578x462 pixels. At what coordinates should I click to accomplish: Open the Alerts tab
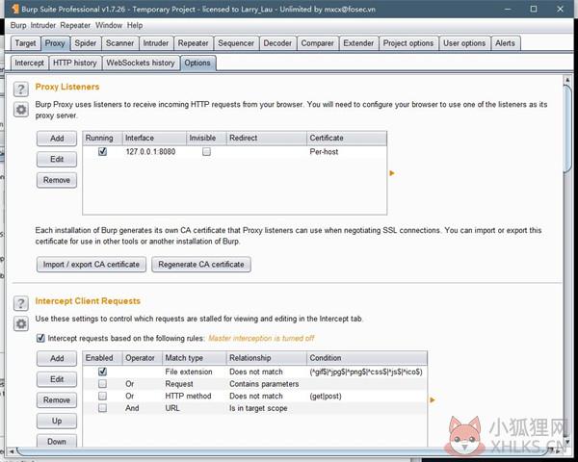point(505,43)
